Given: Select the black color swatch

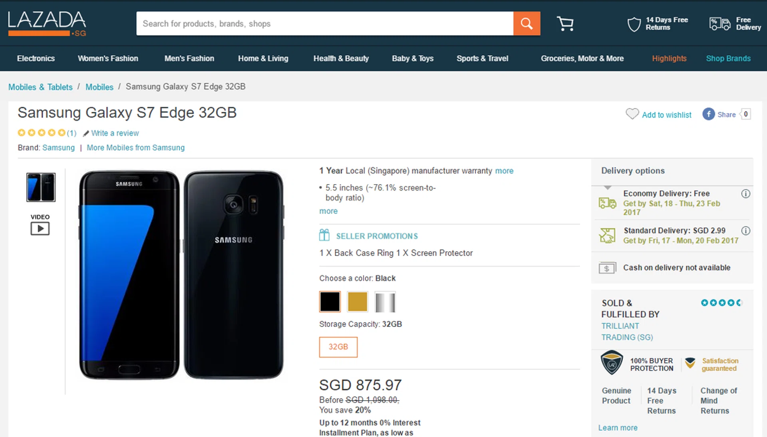Looking at the screenshot, I should 330,302.
